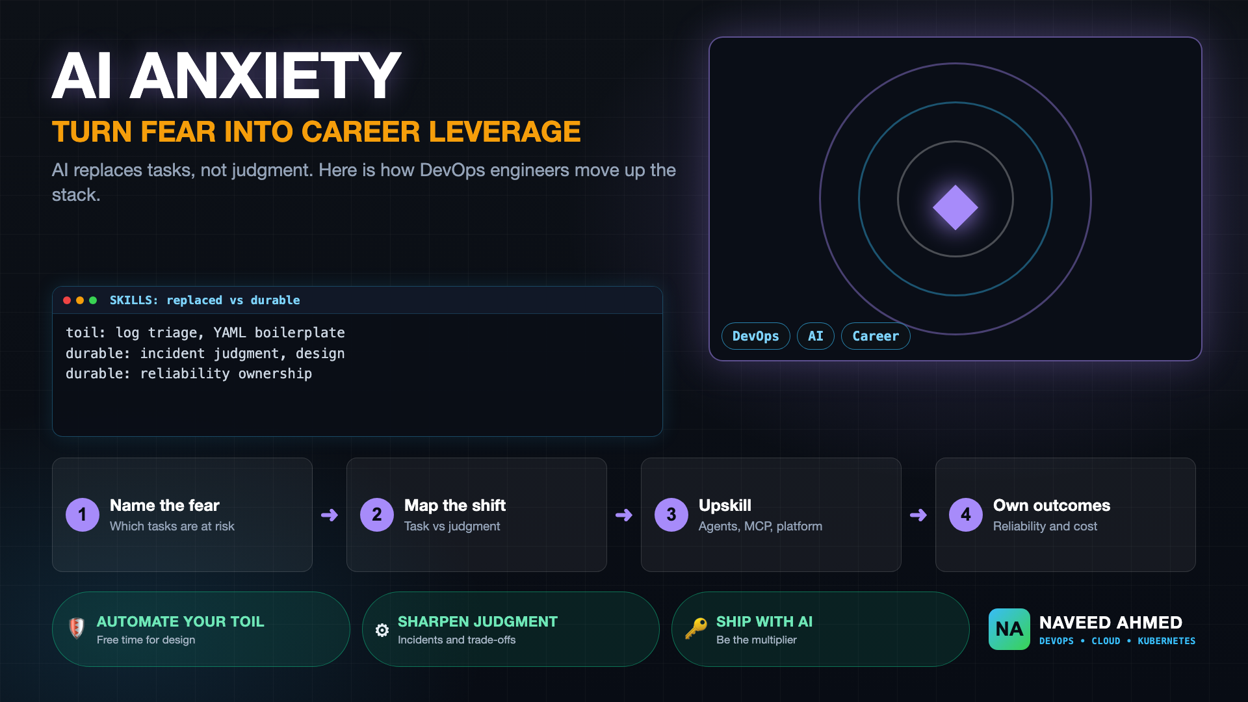The width and height of the screenshot is (1248, 702).
Task: Click the yellow dot in terminal header
Action: tap(80, 300)
